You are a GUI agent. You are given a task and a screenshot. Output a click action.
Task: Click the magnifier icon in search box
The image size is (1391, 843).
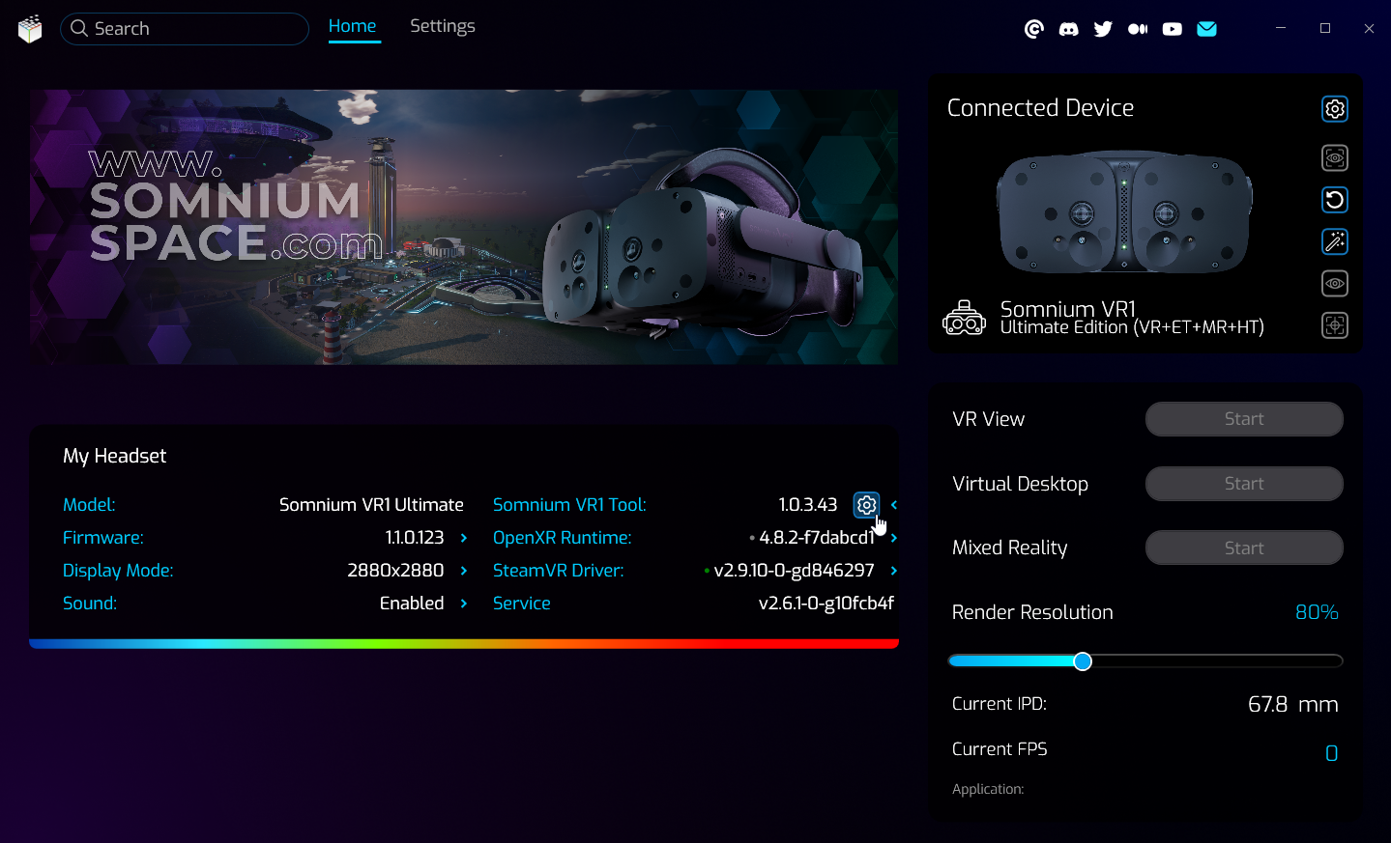click(x=79, y=29)
